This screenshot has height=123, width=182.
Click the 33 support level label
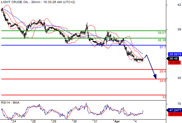[x=164, y=97]
